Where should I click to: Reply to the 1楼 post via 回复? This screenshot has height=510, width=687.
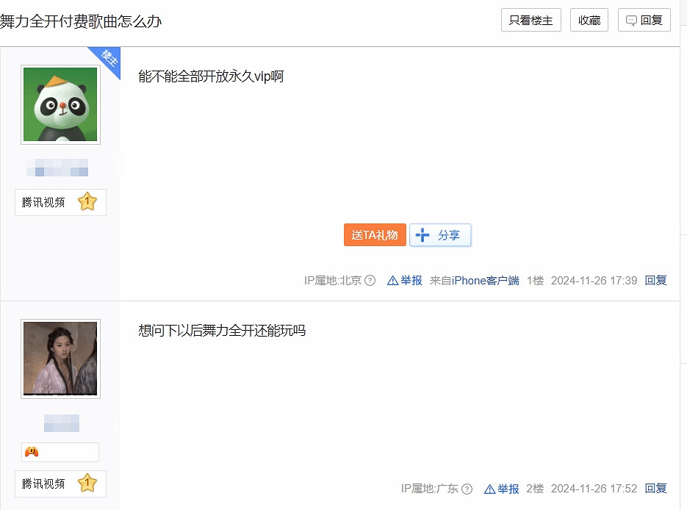pyautogui.click(x=655, y=281)
